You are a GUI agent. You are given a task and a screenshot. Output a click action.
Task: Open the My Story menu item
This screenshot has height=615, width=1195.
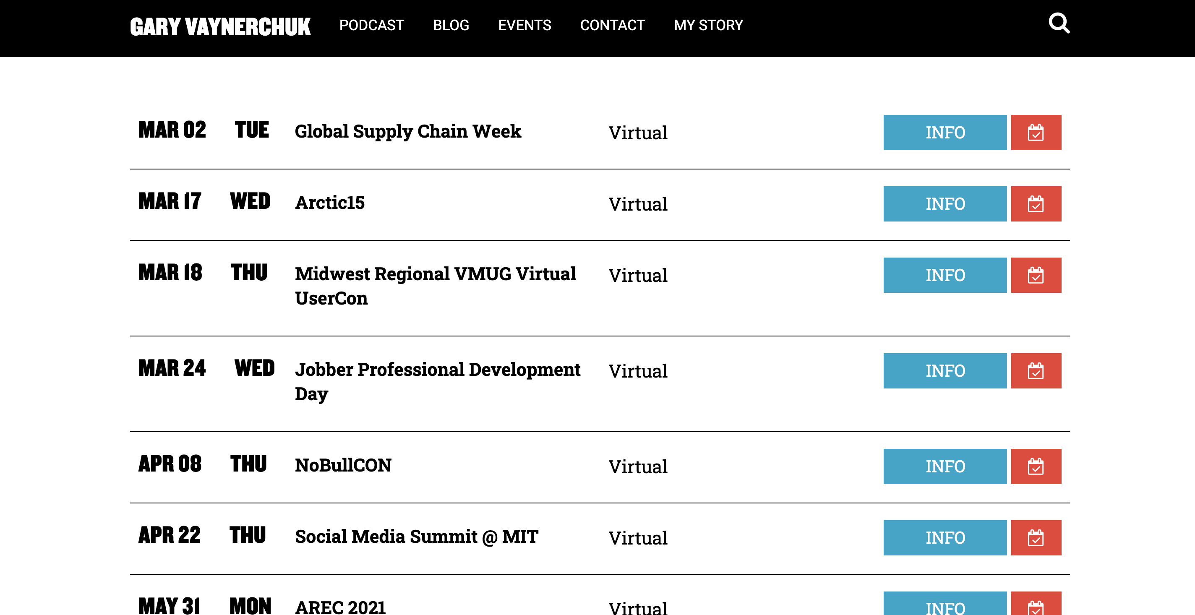click(x=708, y=25)
